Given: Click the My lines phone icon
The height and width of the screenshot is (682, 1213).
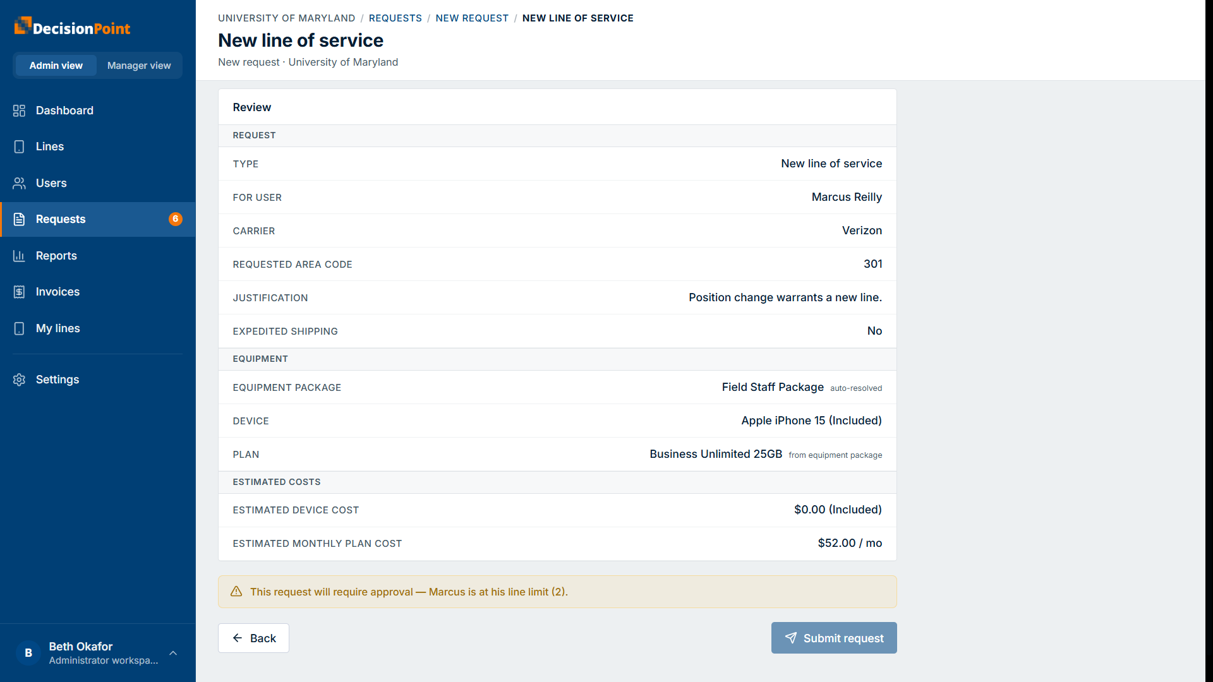Looking at the screenshot, I should (19, 328).
